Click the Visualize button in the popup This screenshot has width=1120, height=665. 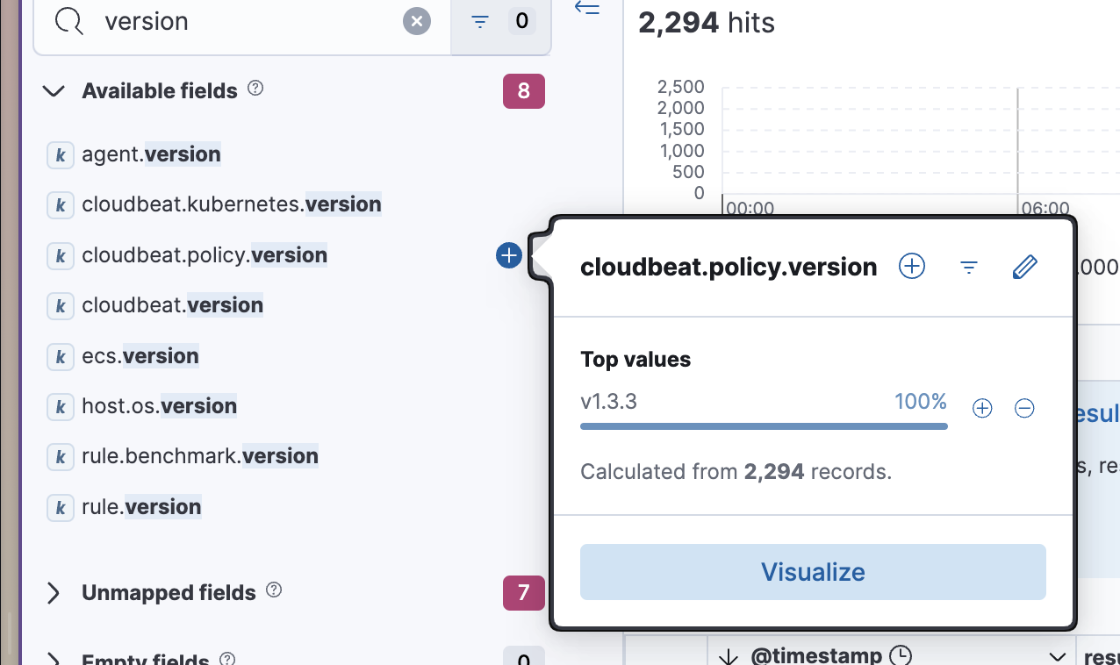(x=812, y=571)
